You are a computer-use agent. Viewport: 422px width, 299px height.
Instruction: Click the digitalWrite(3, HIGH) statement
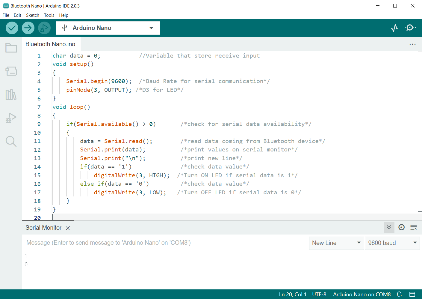point(132,175)
